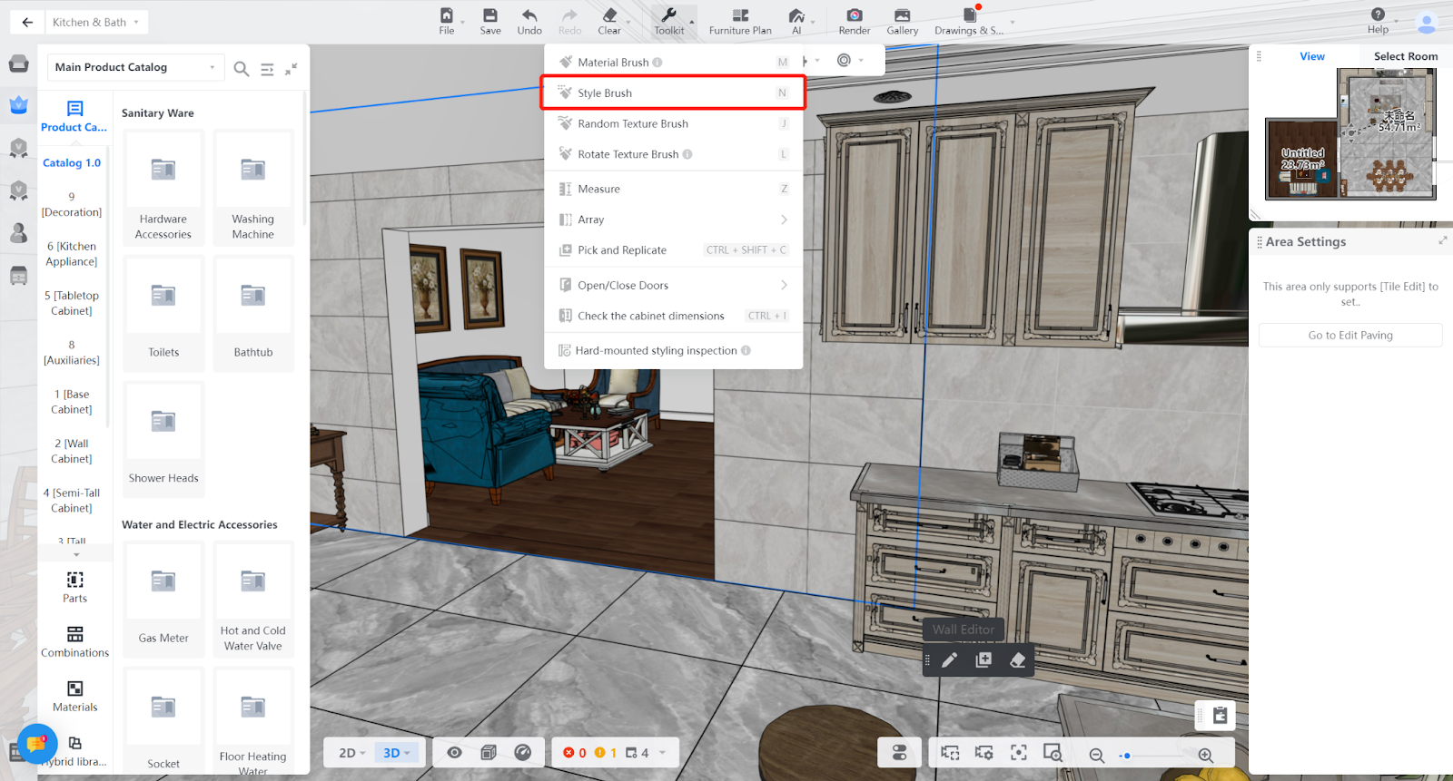1453x781 pixels.
Task: Expand more categories with down arrow in catalog list
Action: pyautogui.click(x=76, y=554)
